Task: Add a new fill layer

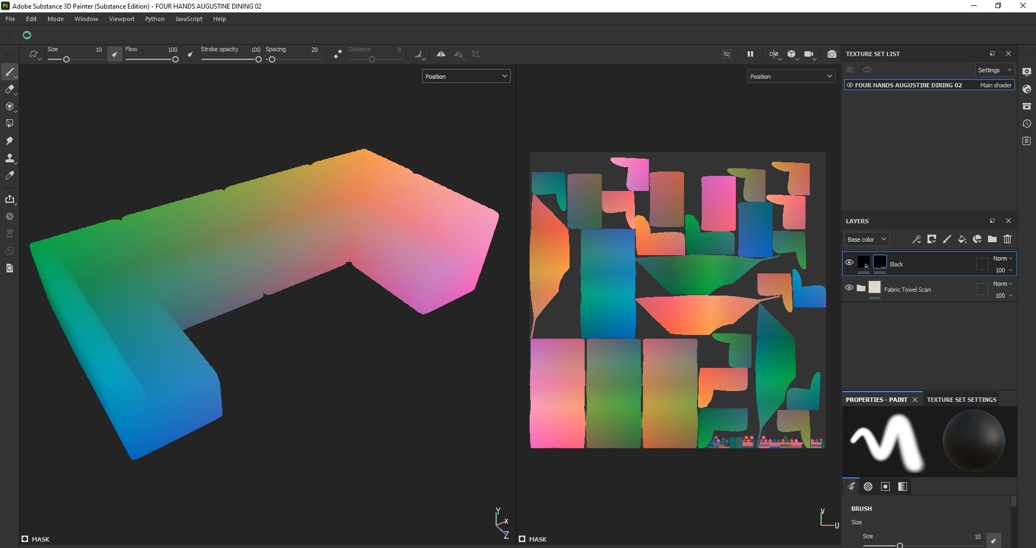Action: [x=961, y=239]
